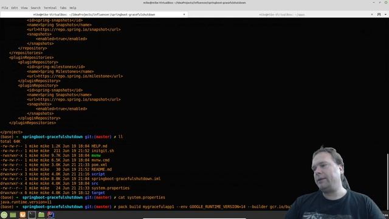
Task: Open the Linux Mint start menu
Action: click(x=4, y=215)
